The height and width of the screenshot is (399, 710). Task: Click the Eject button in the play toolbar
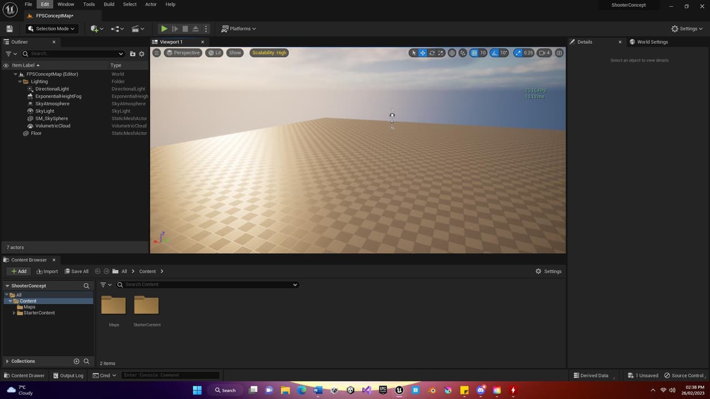(x=196, y=29)
